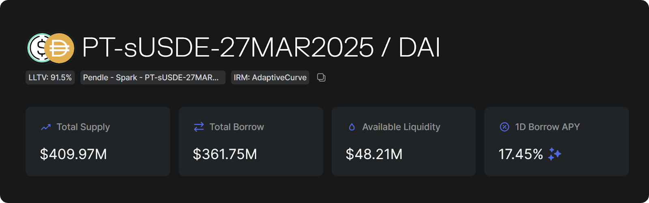Click the Borrow APY percent icon
Viewport: 649px width, 203px height.
(504, 127)
